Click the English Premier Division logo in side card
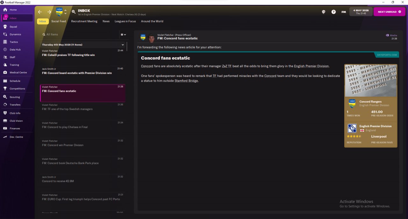This screenshot has height=219, width=408. pos(352,128)
